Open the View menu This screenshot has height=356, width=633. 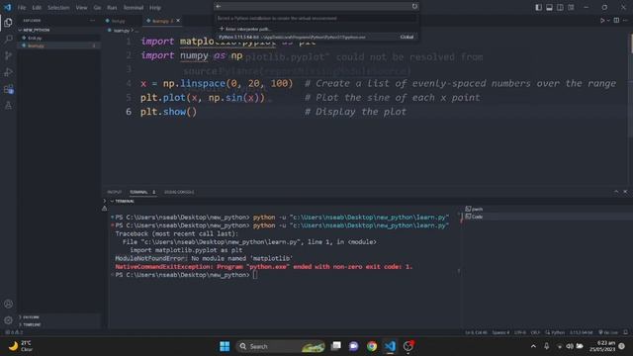[81, 7]
